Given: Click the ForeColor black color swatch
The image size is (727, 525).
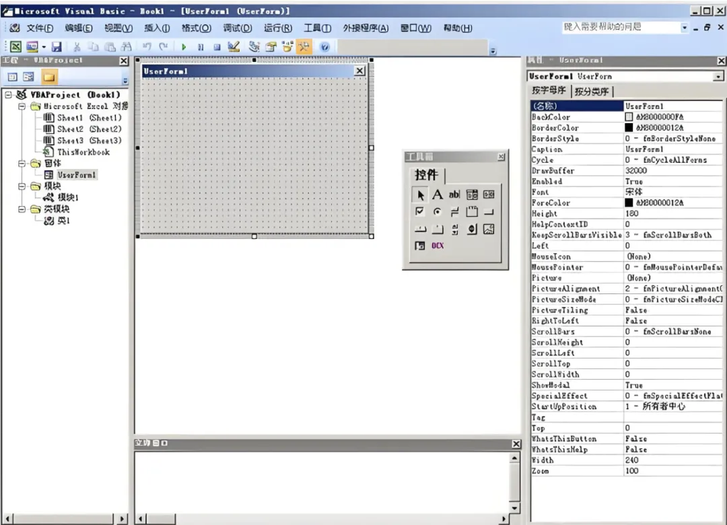Looking at the screenshot, I should (x=629, y=203).
